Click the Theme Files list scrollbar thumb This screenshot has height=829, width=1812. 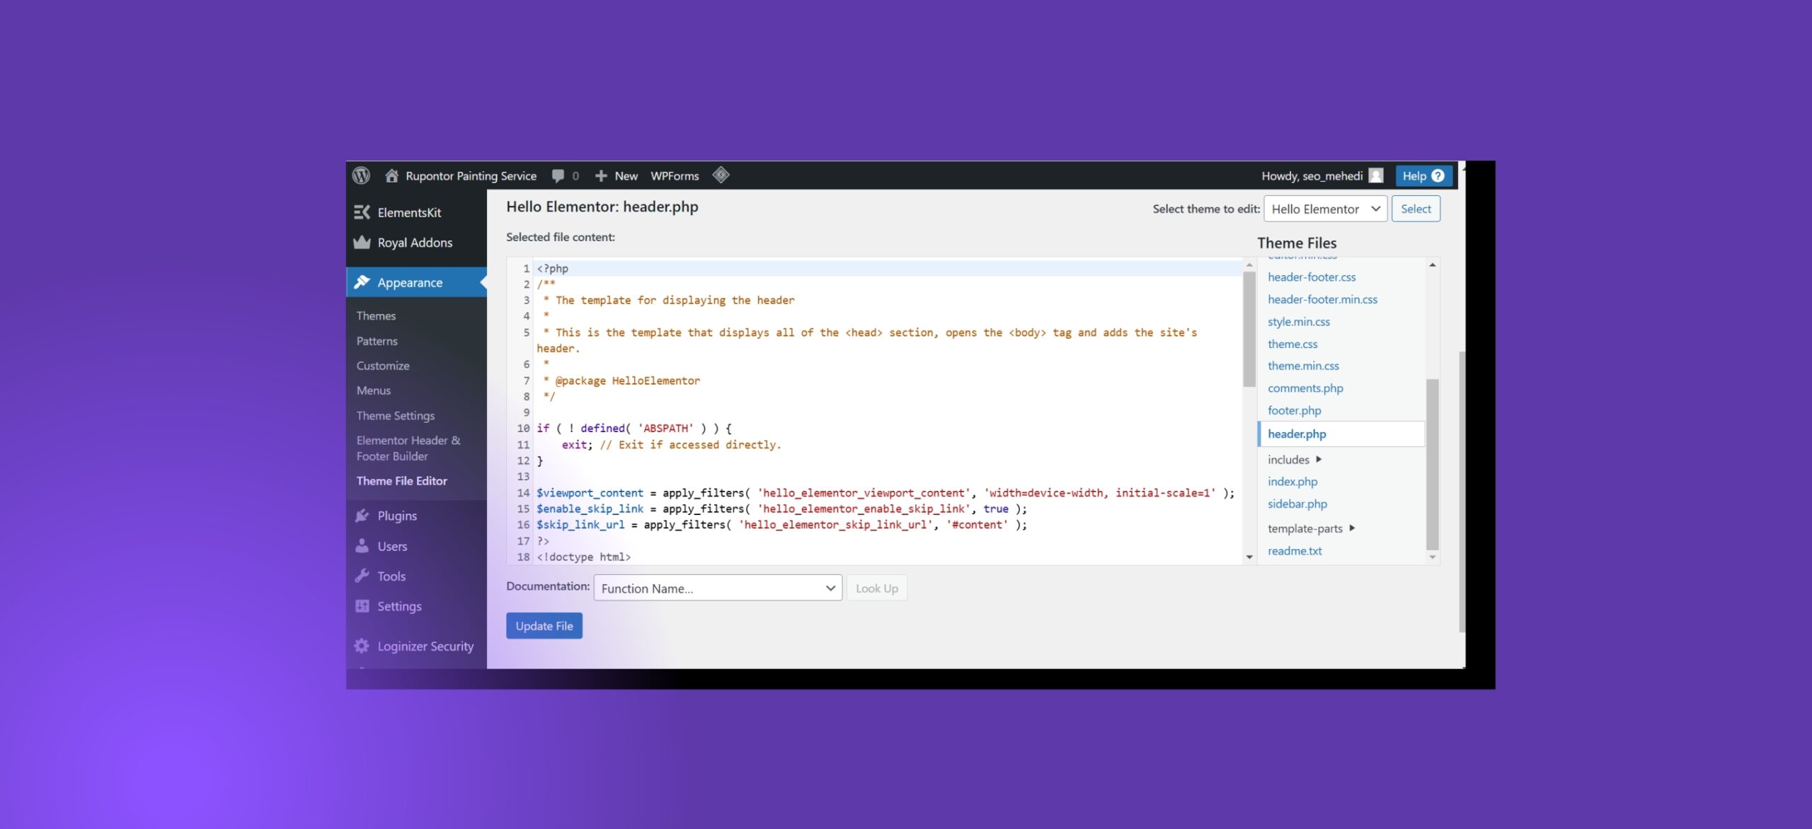(x=1433, y=464)
